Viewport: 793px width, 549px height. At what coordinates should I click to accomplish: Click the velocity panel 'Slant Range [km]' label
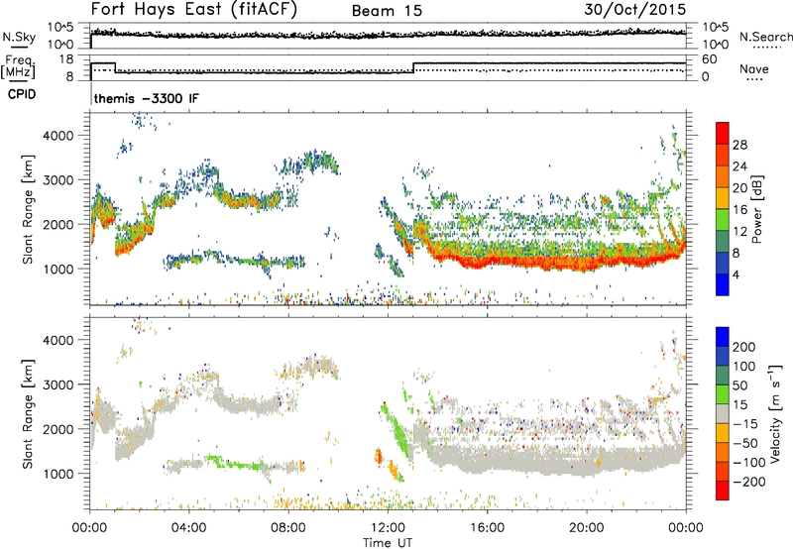tap(28, 413)
